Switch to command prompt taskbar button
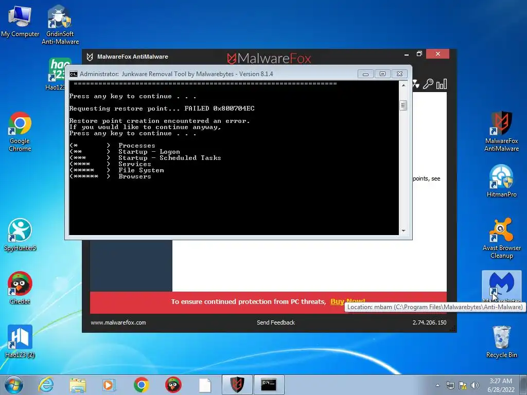Viewport: 527px width, 395px height. (x=269, y=385)
